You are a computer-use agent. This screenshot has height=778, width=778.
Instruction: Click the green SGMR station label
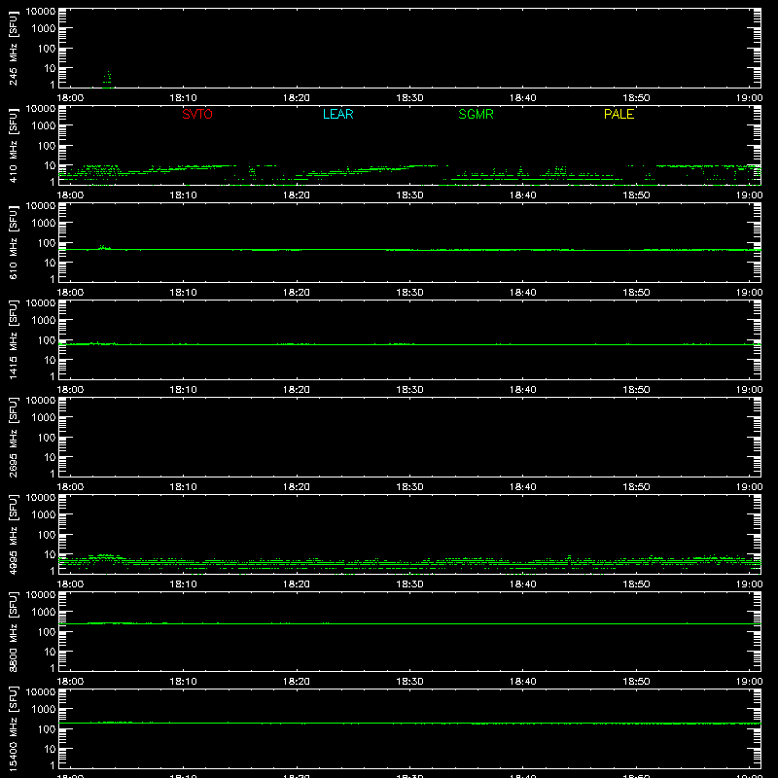point(476,114)
